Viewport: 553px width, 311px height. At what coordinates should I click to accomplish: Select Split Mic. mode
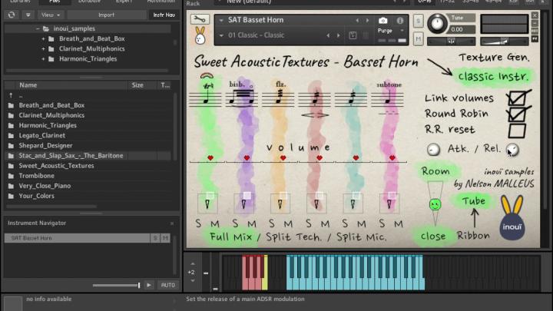361,237
